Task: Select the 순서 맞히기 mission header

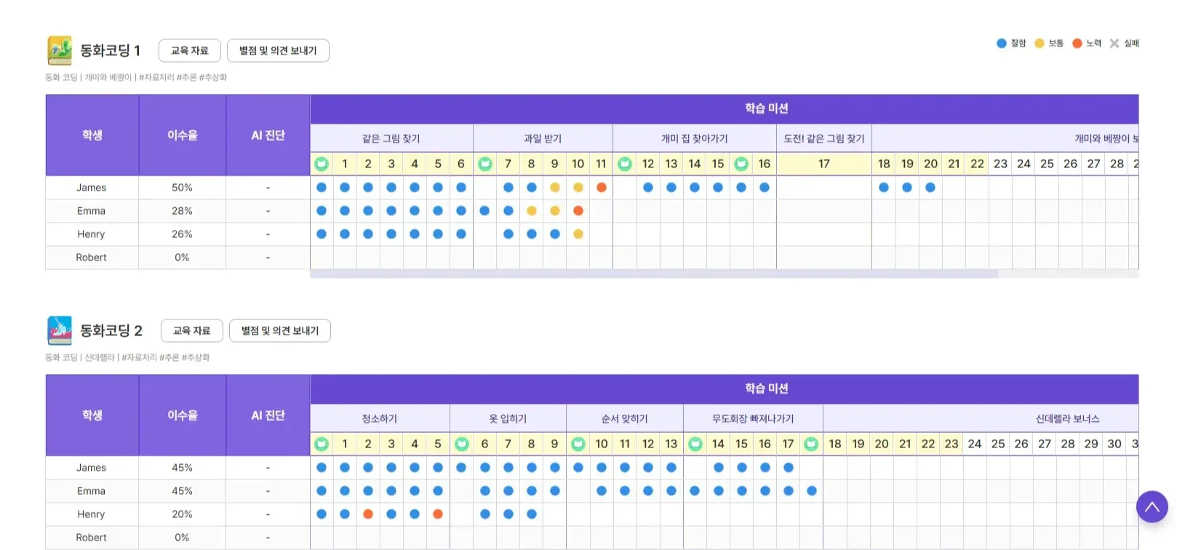Action: pos(624,419)
